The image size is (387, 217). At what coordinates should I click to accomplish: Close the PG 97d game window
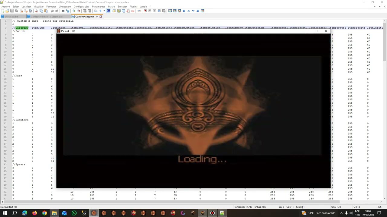pyautogui.click(x=326, y=31)
